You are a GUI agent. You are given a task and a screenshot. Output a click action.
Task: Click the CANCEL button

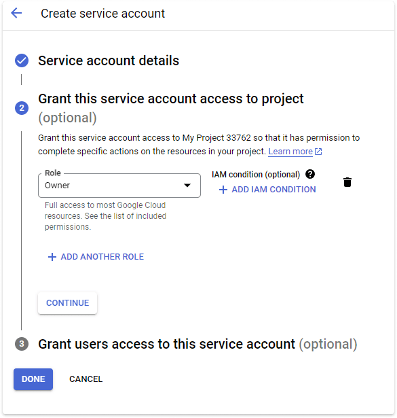(86, 379)
